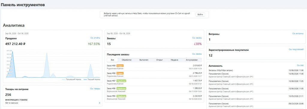Click Обработан status badge of order #86

click(121, 88)
